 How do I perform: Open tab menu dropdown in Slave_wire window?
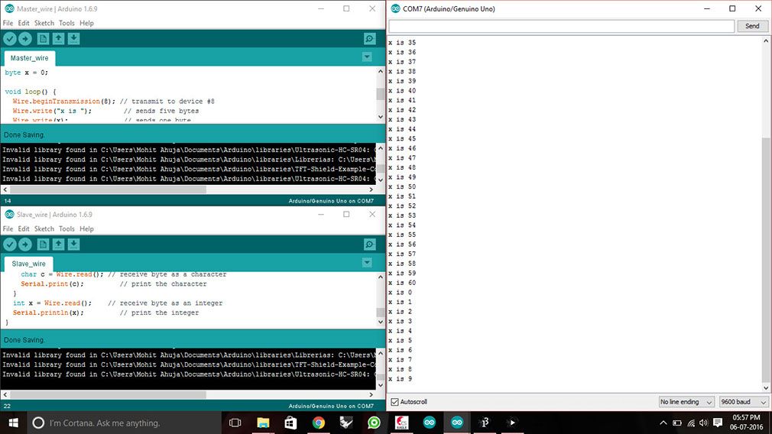click(367, 263)
